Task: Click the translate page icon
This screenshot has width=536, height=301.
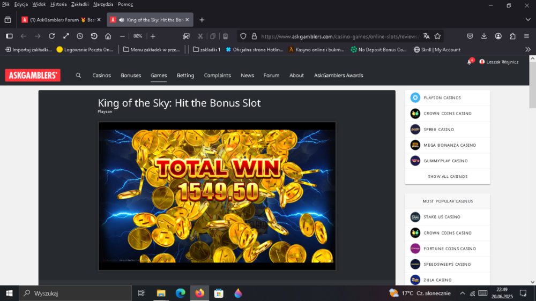Action: click(x=426, y=36)
